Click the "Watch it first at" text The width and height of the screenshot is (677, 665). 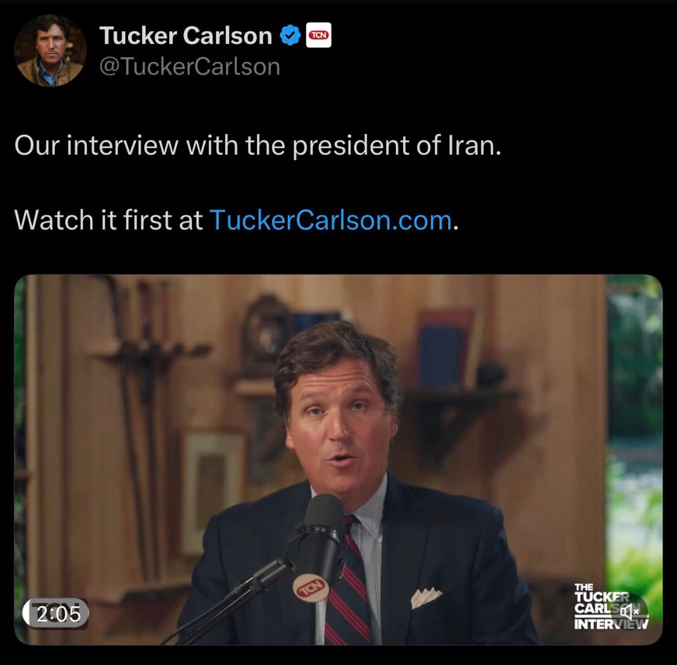[109, 221]
